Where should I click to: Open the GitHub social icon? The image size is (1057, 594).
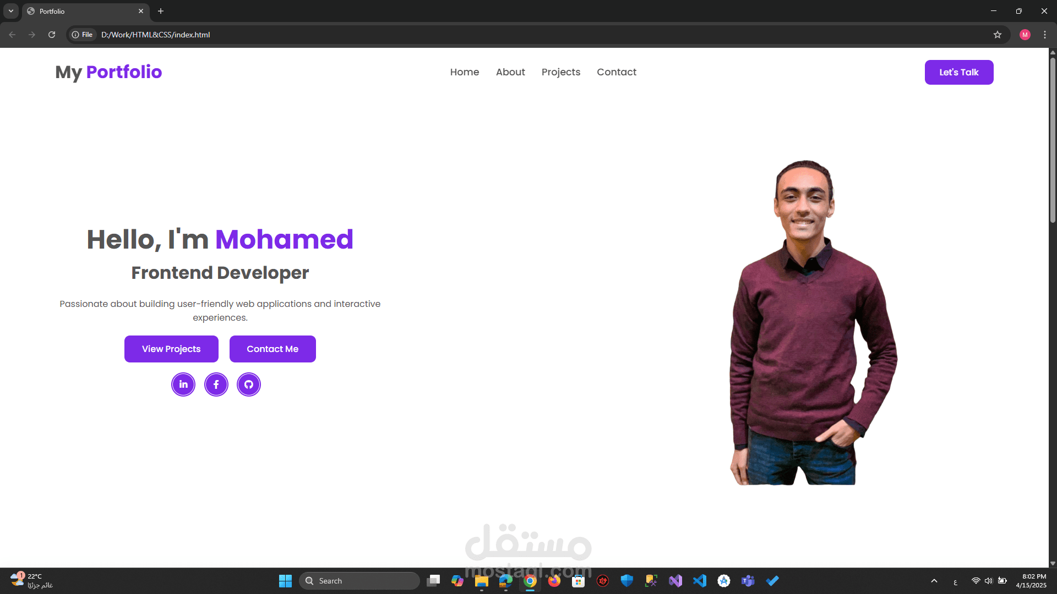[x=249, y=384]
